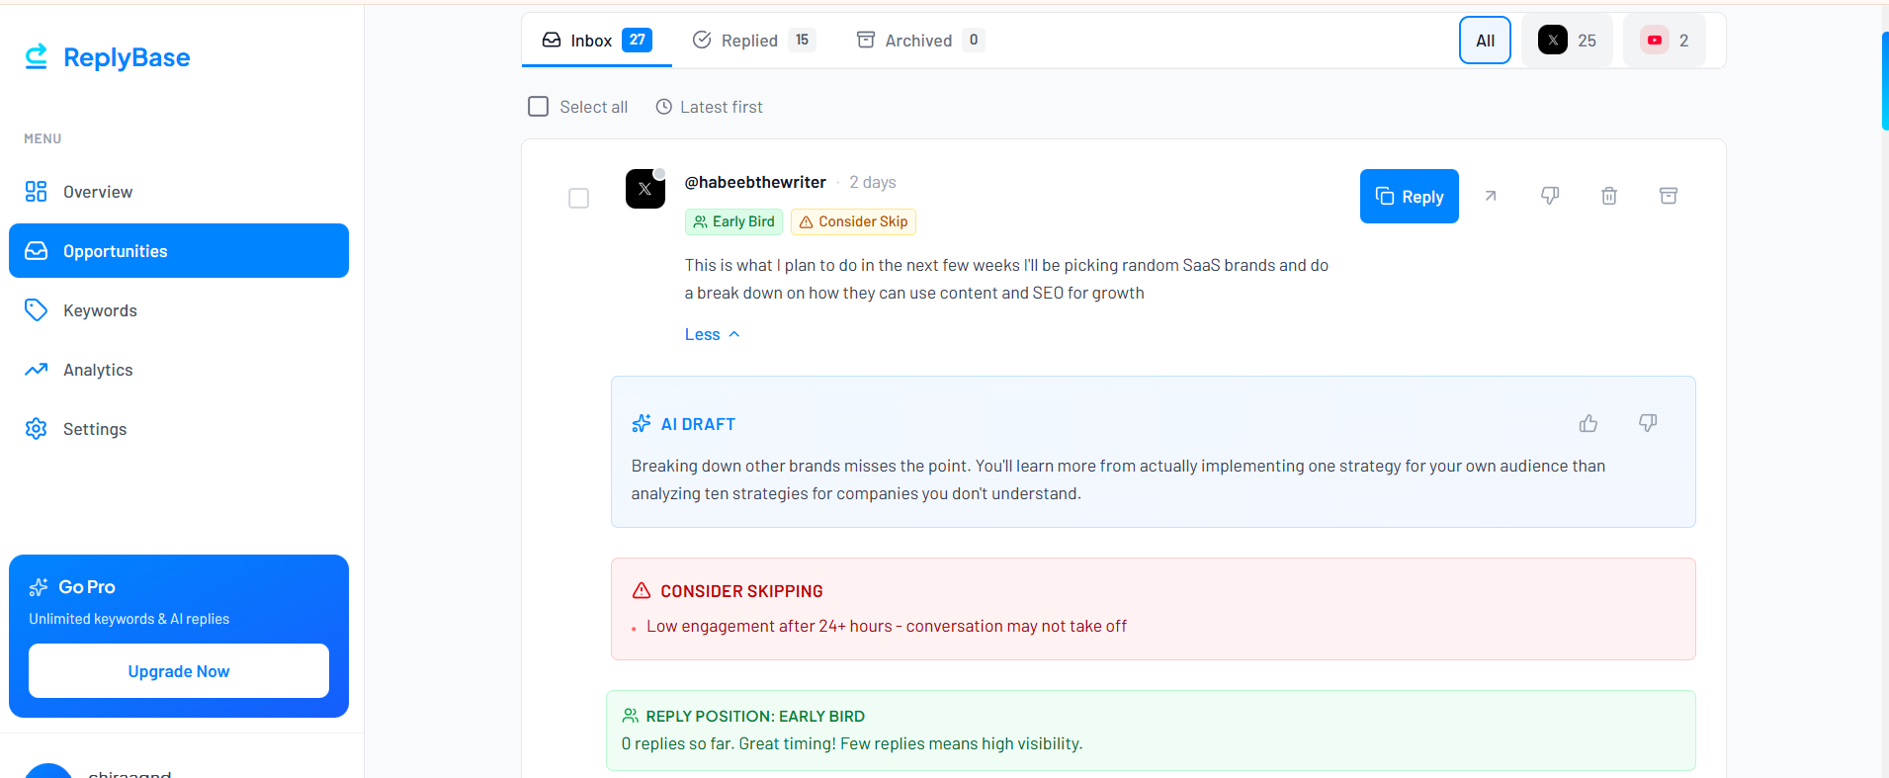1889x778 pixels.
Task: Click the Inbox count badge 27
Action: click(x=637, y=40)
